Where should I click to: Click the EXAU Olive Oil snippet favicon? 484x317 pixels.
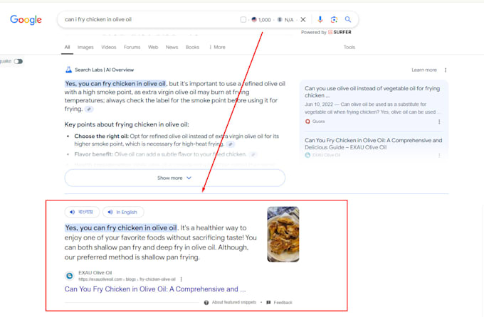(x=70, y=276)
